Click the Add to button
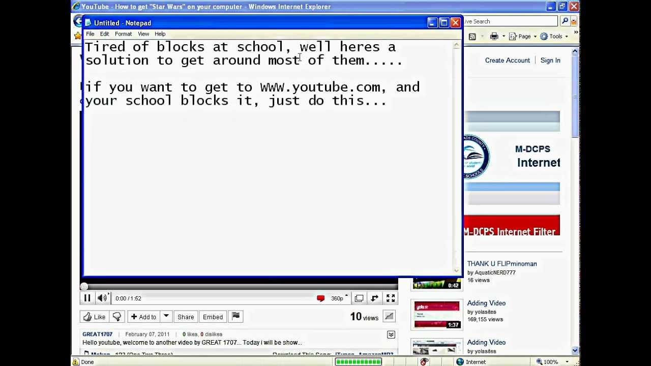Viewport: 651px width, 366px height. pos(143,317)
